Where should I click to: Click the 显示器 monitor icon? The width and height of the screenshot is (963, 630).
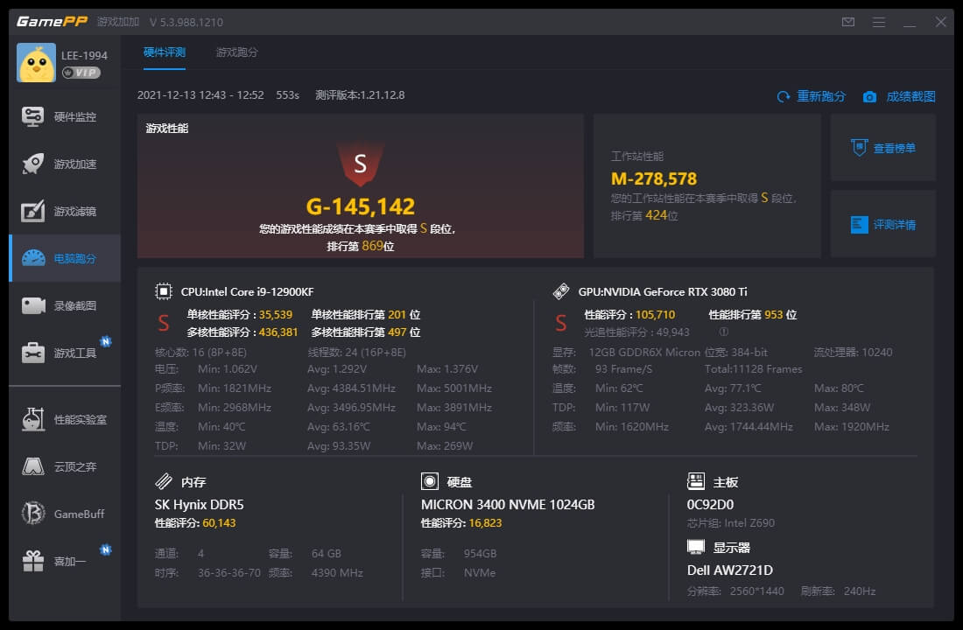click(696, 547)
